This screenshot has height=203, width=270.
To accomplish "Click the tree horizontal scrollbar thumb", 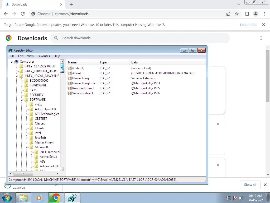I will [23, 173].
